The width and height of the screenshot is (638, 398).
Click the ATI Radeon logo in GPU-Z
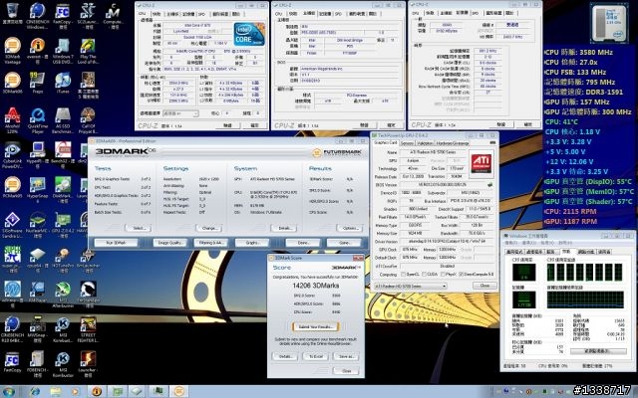(x=480, y=163)
